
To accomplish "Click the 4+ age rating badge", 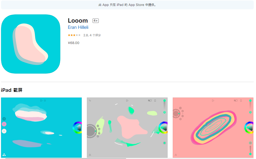I will pos(96,21).
